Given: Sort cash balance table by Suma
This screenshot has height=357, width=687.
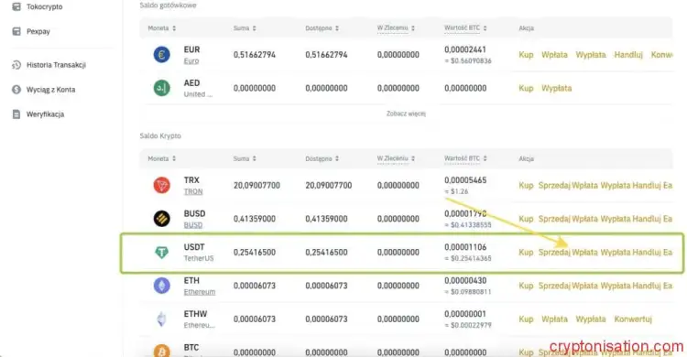Looking at the screenshot, I should [x=245, y=28].
